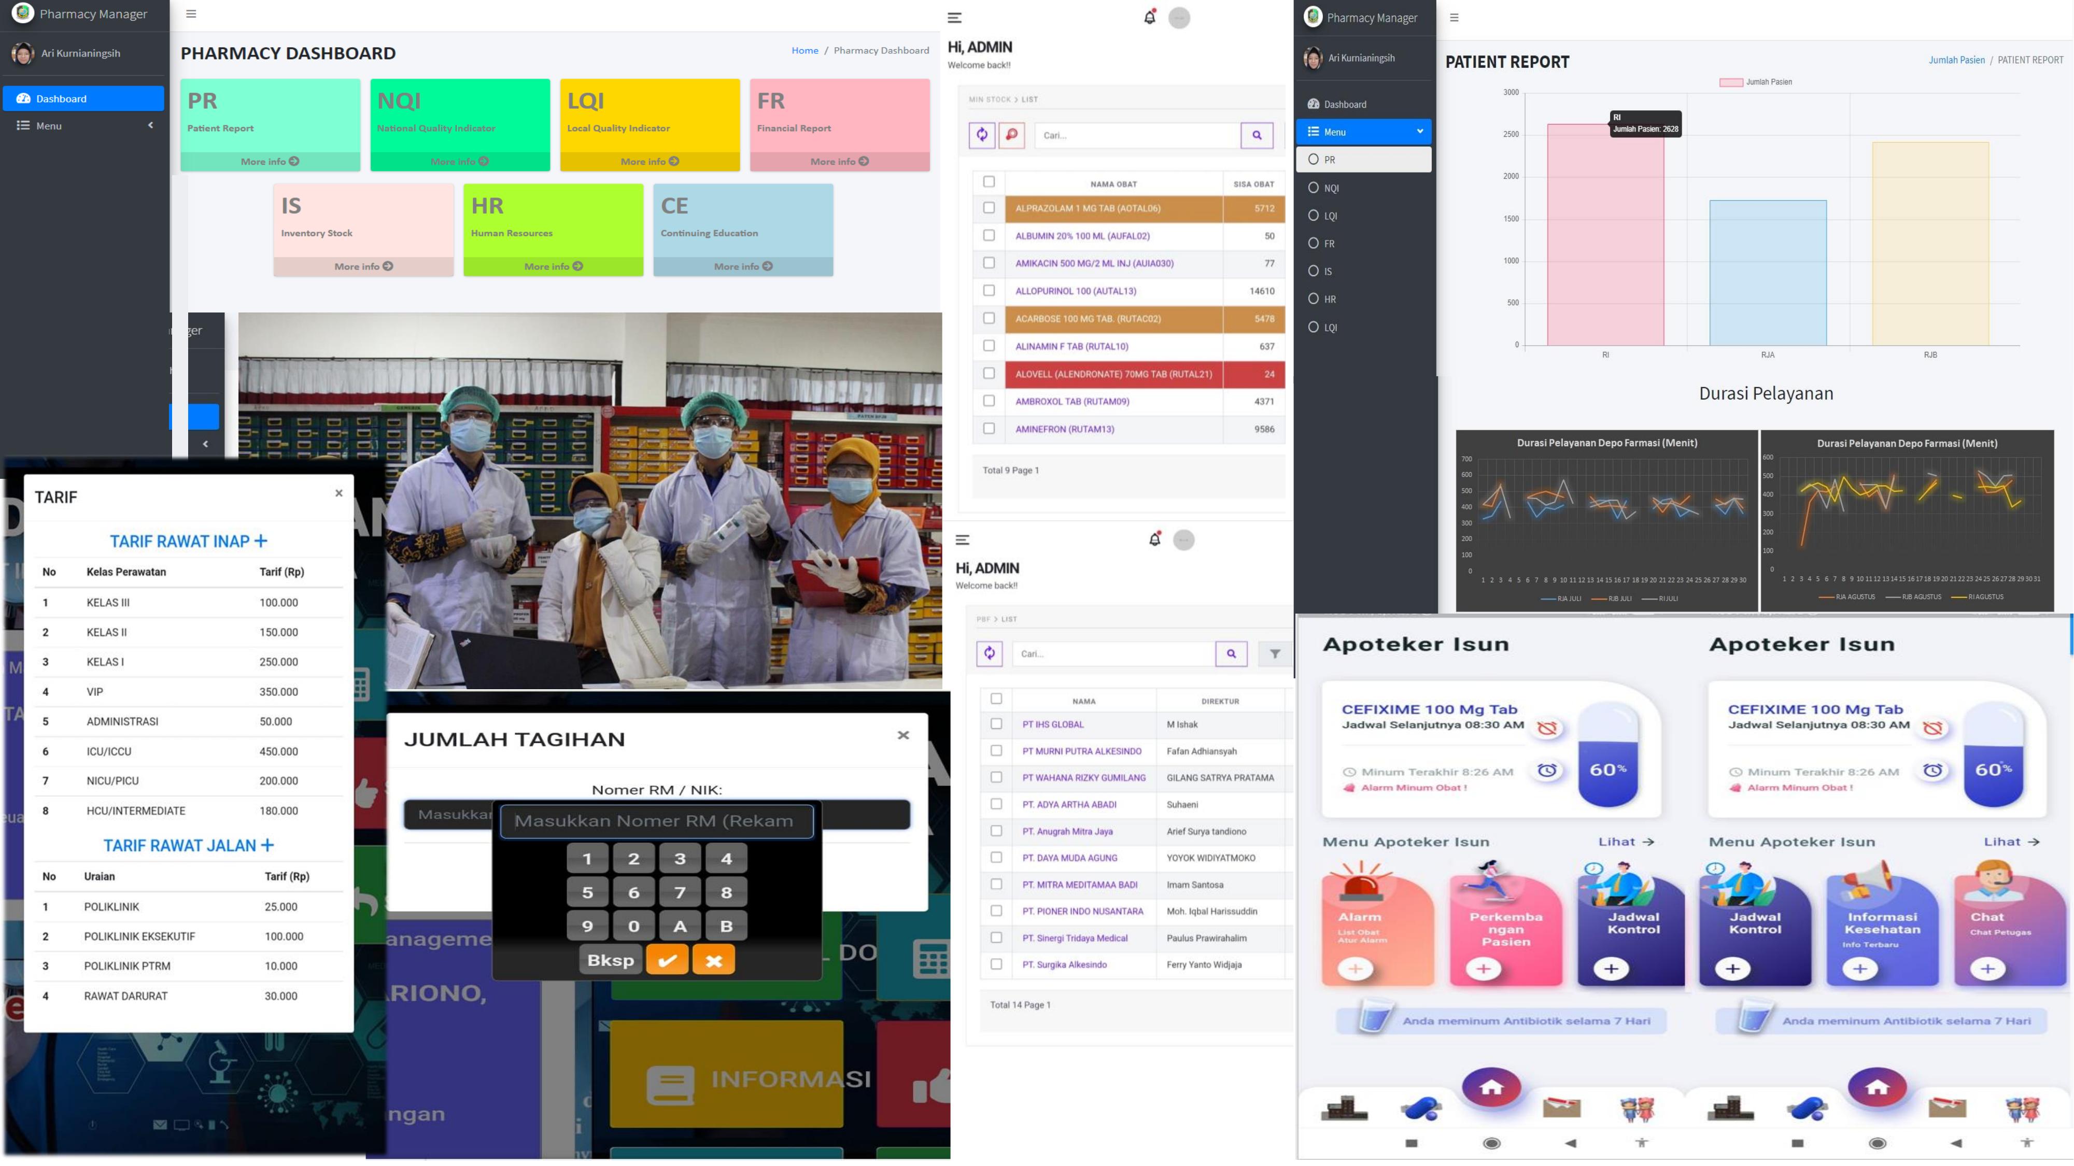Click the search icon in the PBF list
This screenshot has height=1166, width=2074.
1231,653
